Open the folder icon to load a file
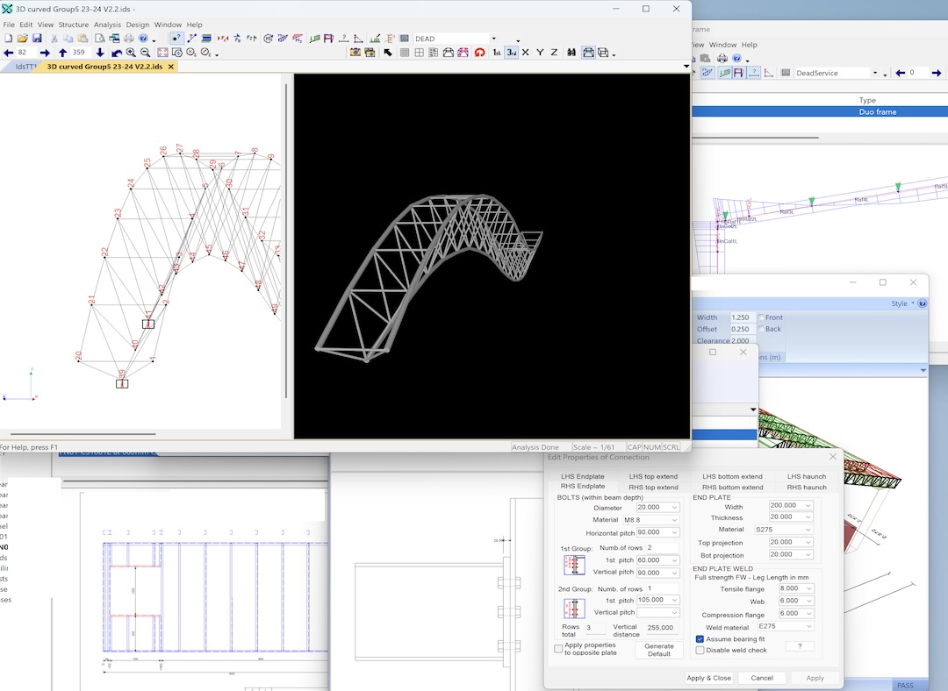Viewport: 948px width, 691px height. [x=22, y=39]
